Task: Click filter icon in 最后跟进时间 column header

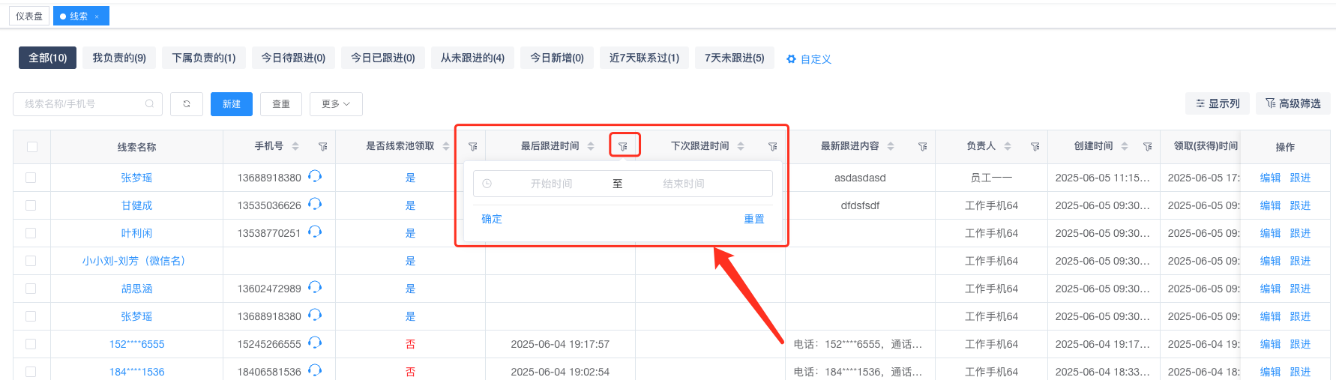Action: coord(623,147)
